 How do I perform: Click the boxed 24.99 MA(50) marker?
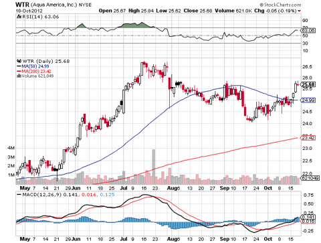point(308,100)
